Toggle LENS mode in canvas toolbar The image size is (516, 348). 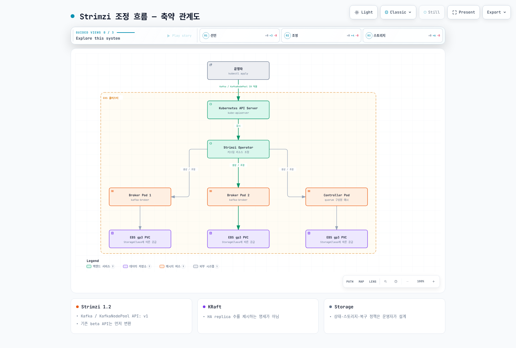[x=373, y=282]
